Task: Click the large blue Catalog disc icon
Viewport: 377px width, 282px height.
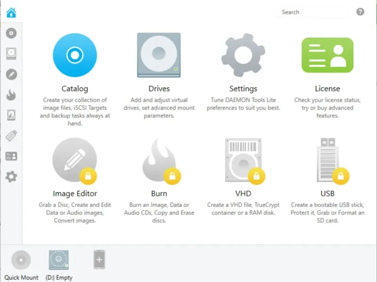Action: coord(75,55)
